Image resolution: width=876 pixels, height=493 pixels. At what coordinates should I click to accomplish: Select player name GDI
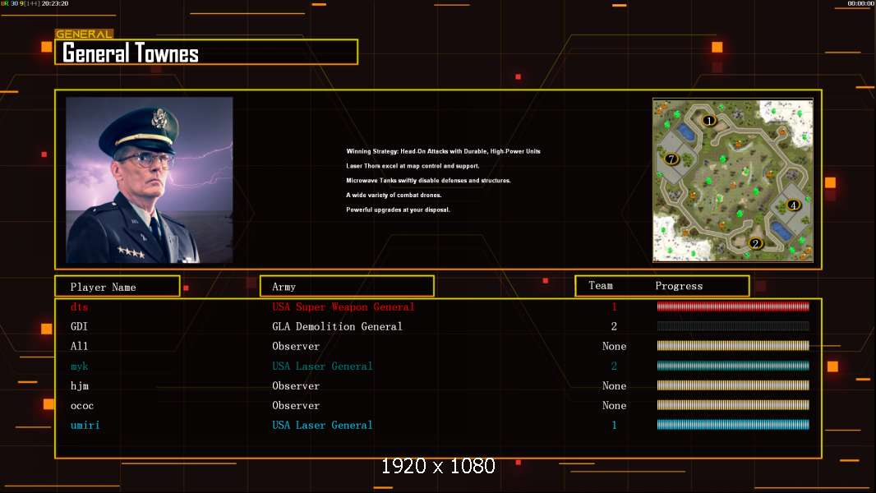click(x=79, y=327)
